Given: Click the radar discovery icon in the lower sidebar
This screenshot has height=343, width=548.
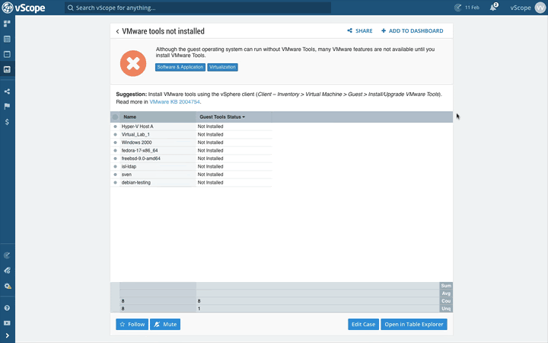Looking at the screenshot, I should tap(7, 255).
